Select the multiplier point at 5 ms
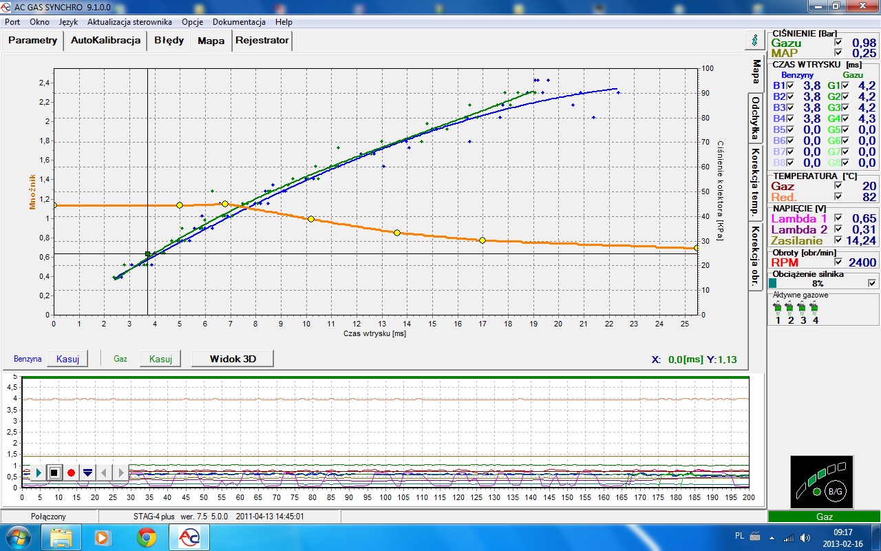Viewport: 881px width, 551px height. pyautogui.click(x=180, y=205)
